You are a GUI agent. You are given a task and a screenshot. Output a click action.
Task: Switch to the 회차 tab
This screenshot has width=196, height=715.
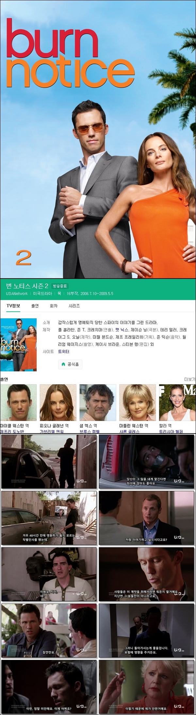click(x=54, y=306)
